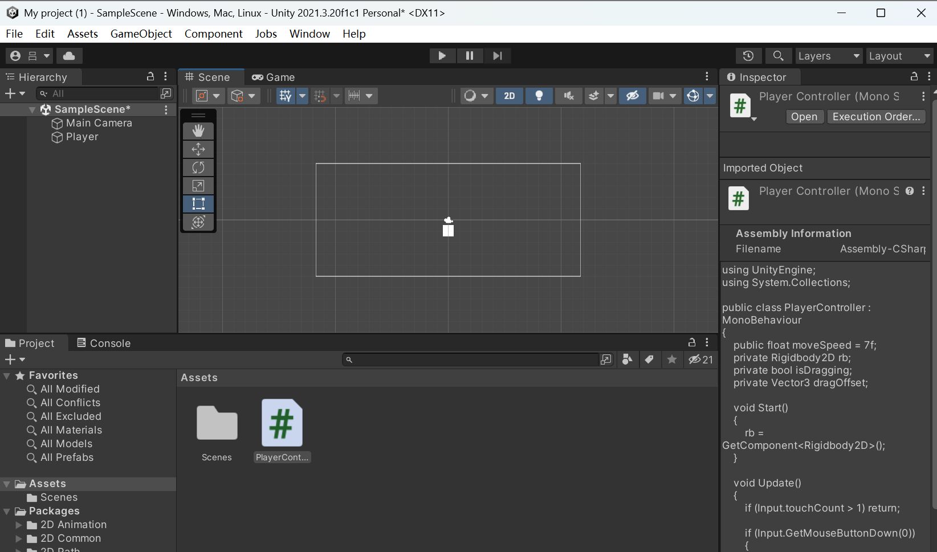Open the undo history icon

point(748,56)
